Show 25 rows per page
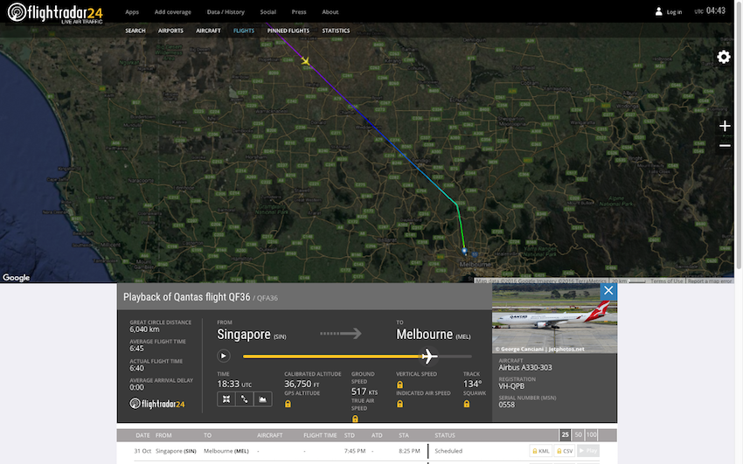 pos(565,434)
